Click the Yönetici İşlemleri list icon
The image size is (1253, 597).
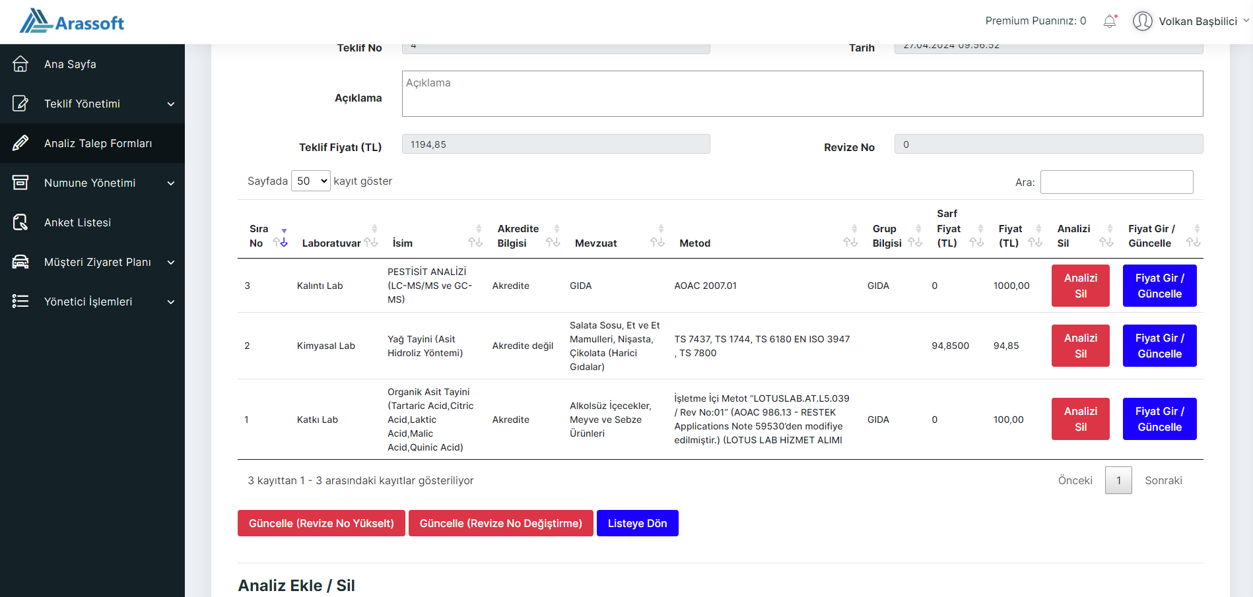[x=20, y=301]
